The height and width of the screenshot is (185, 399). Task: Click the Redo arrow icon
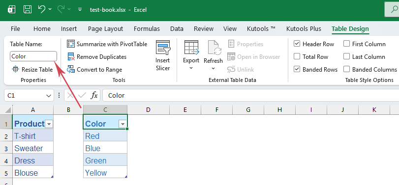[61, 9]
